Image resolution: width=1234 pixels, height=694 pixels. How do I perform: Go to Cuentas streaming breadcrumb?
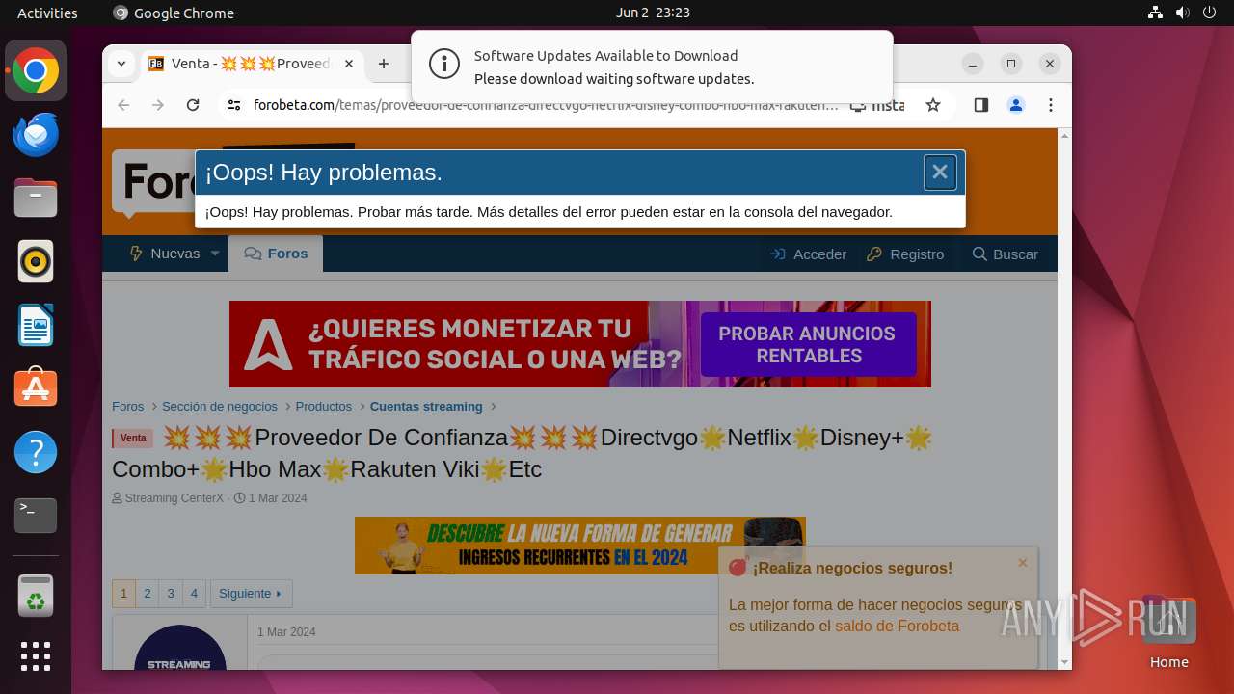tap(426, 407)
